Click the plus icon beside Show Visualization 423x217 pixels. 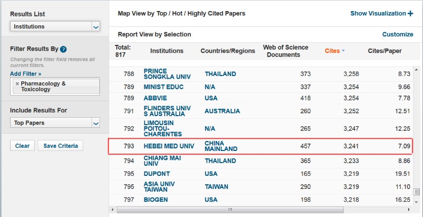[x=410, y=13]
